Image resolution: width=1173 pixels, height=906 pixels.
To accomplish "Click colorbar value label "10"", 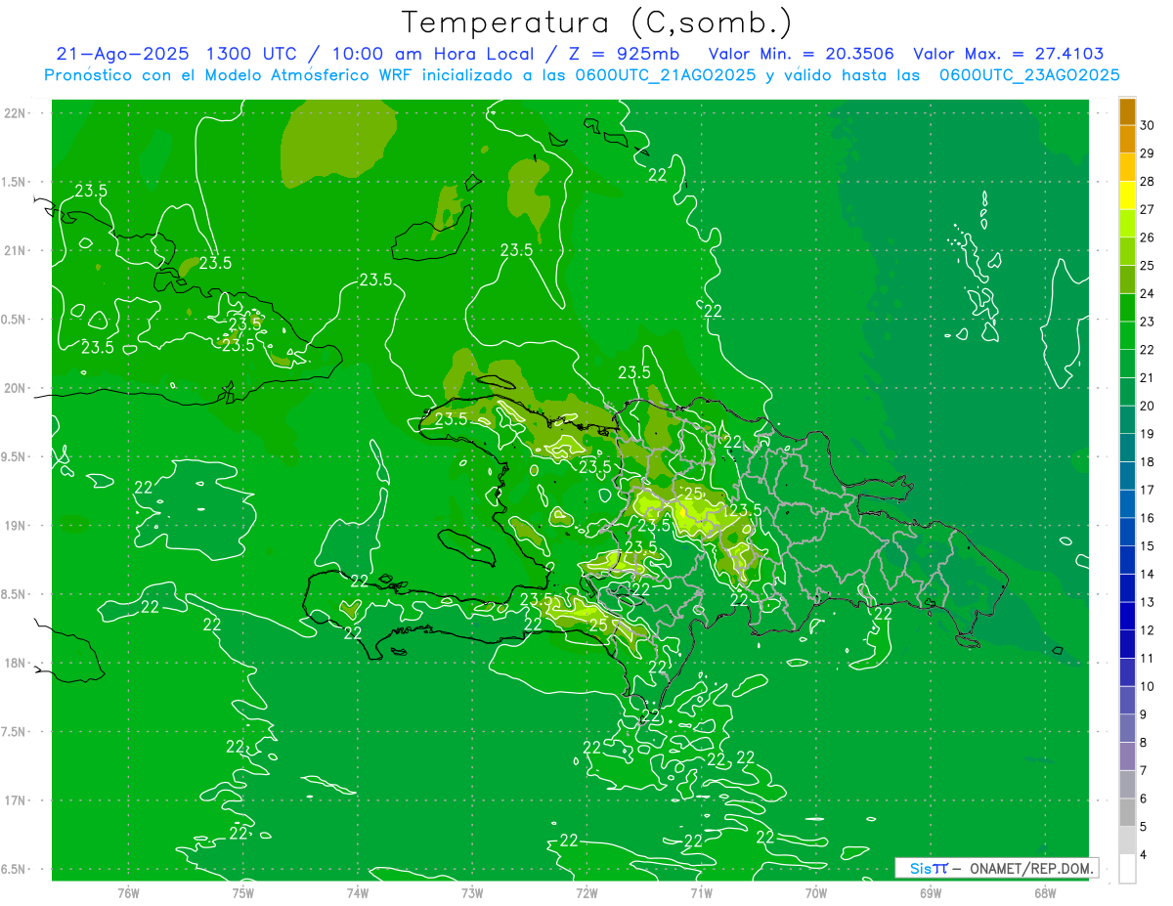I will click(x=1148, y=686).
